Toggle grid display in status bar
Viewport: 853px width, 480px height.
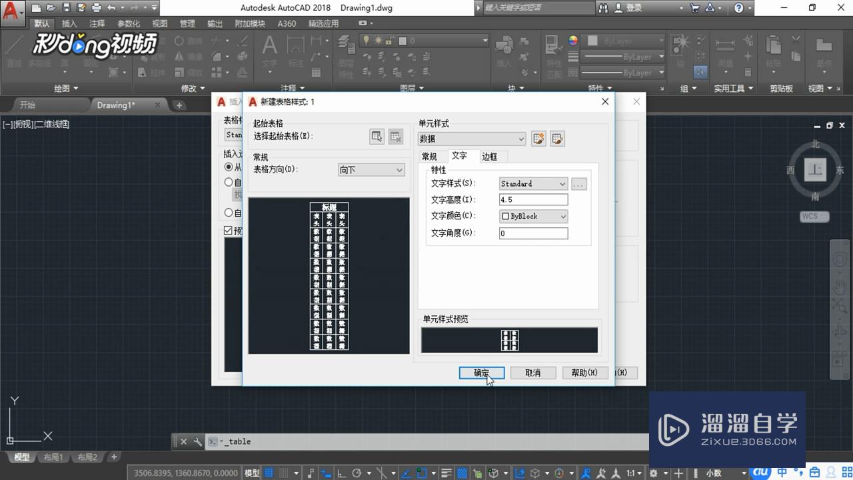(269, 473)
